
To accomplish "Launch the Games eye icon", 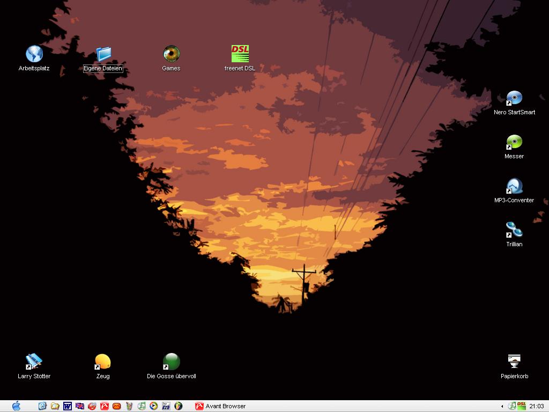I will point(171,54).
